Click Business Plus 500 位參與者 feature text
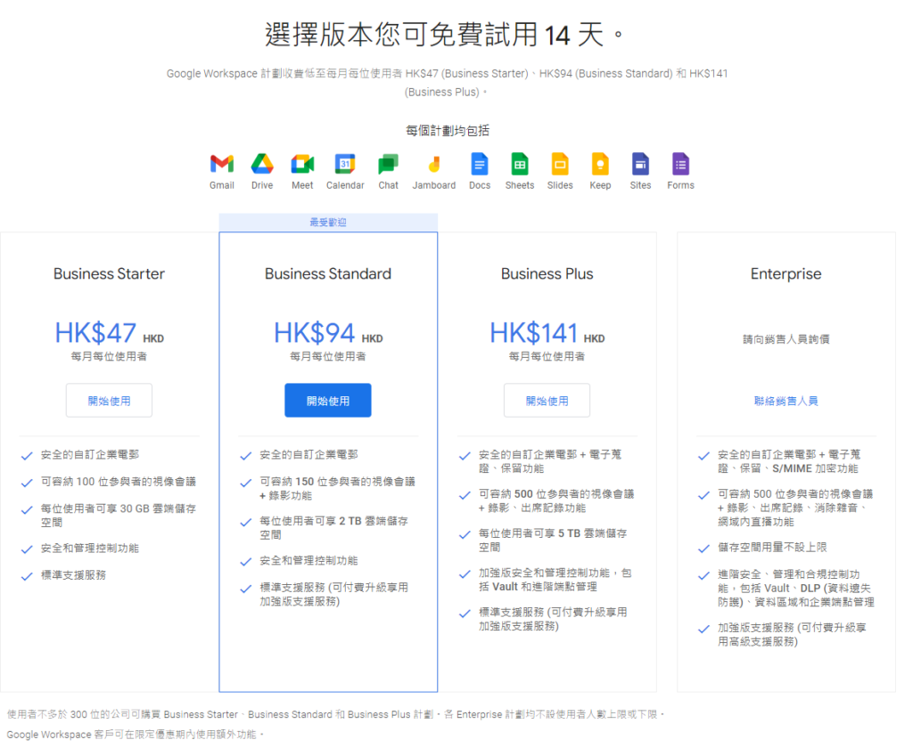 pyautogui.click(x=556, y=500)
